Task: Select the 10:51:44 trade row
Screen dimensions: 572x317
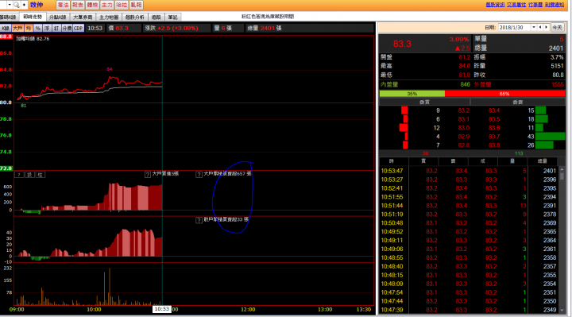Action: [470, 206]
